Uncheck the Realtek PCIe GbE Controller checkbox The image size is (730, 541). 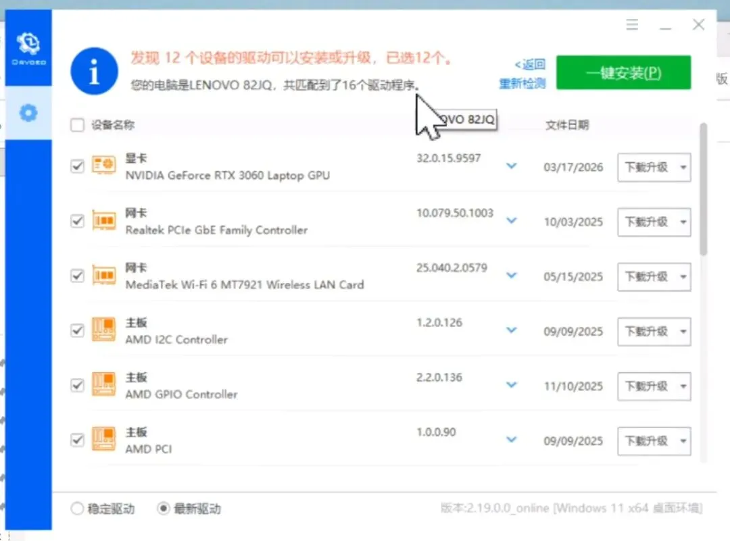click(77, 221)
